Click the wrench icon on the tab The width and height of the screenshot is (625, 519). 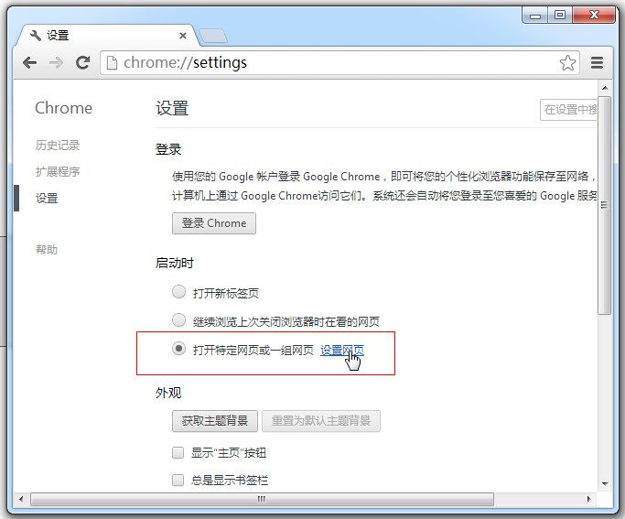pyautogui.click(x=36, y=36)
